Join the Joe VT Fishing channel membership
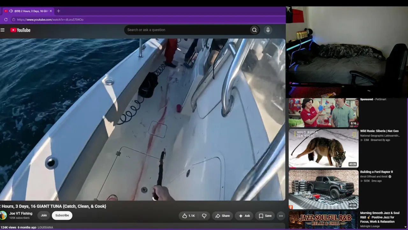 (44, 215)
